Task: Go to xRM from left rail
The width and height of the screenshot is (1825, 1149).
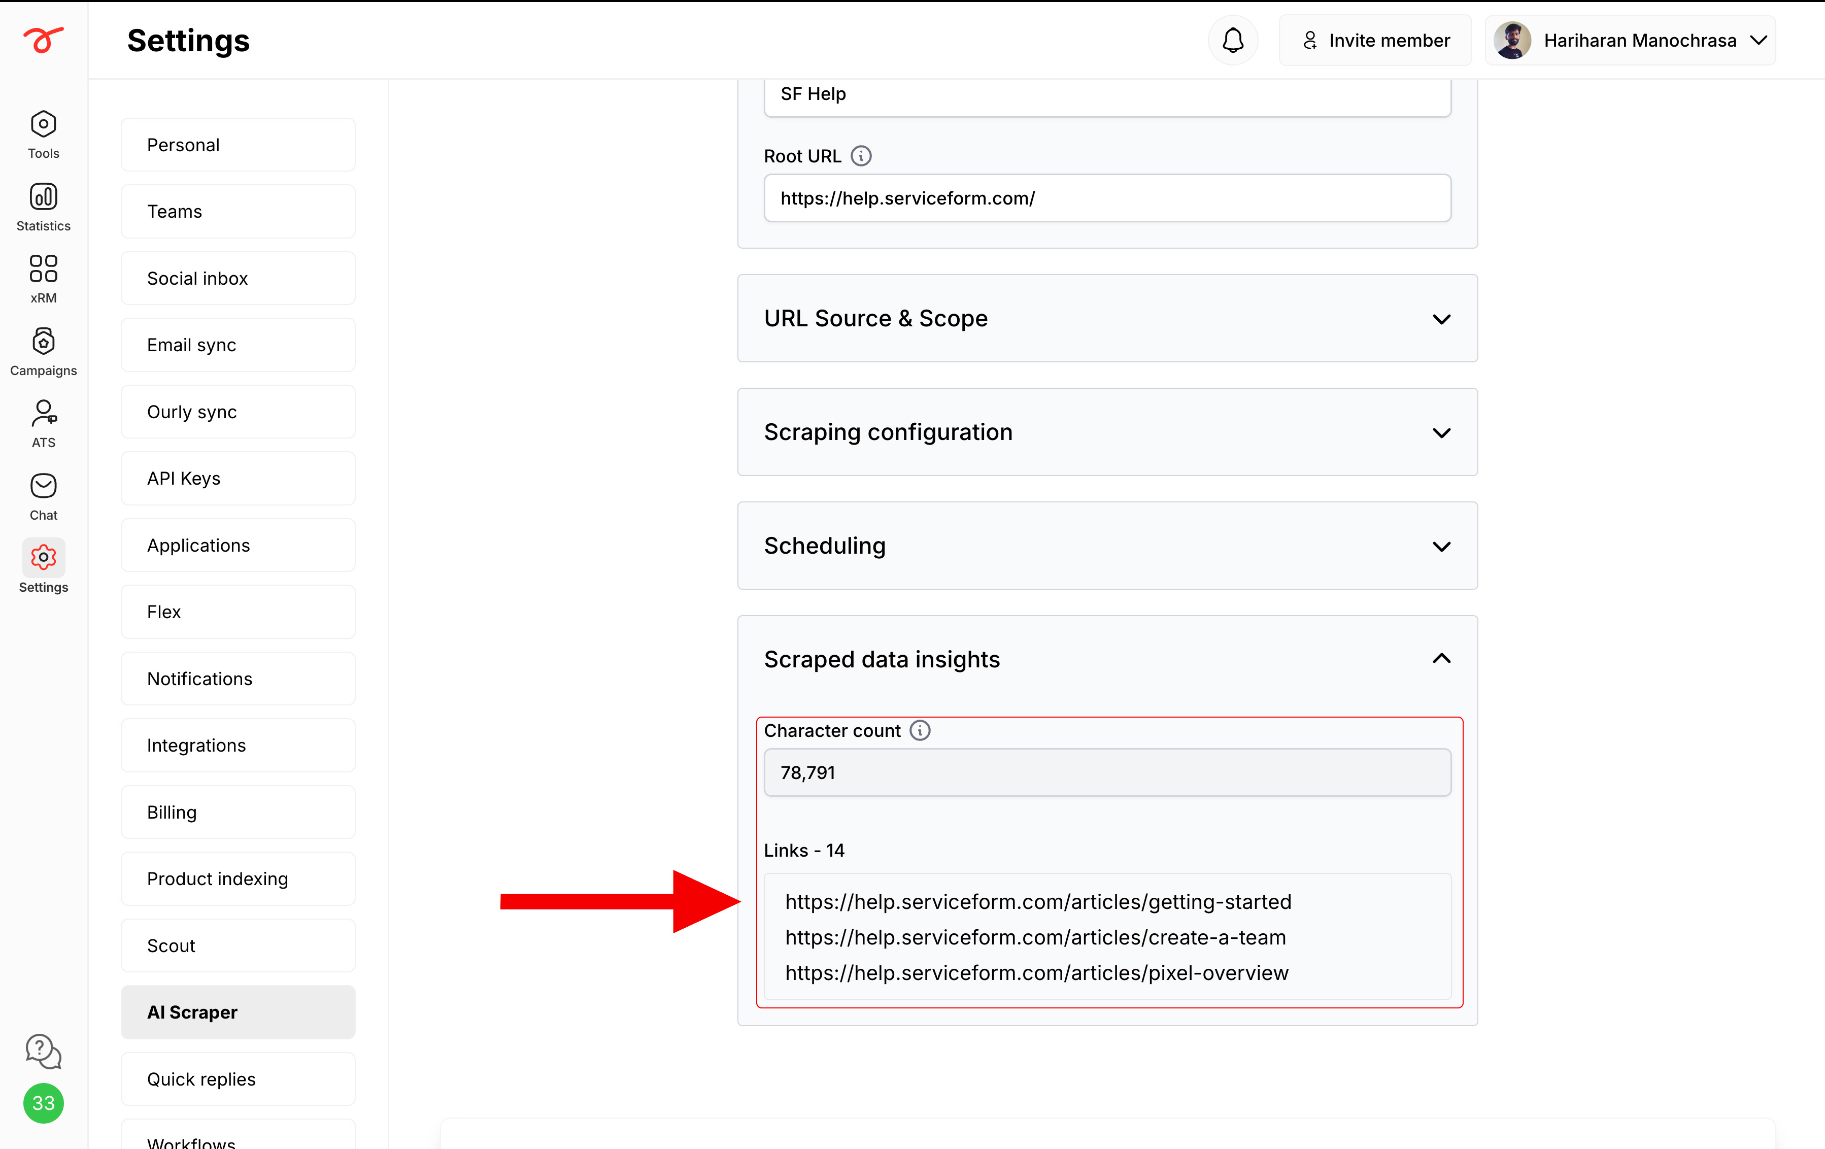Action: 43,279
